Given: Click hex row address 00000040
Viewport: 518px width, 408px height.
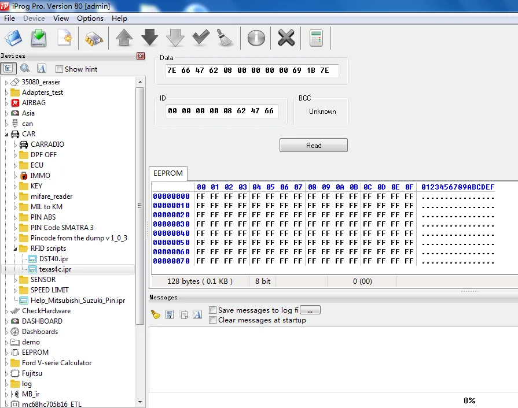Looking at the screenshot, I should click(x=171, y=233).
